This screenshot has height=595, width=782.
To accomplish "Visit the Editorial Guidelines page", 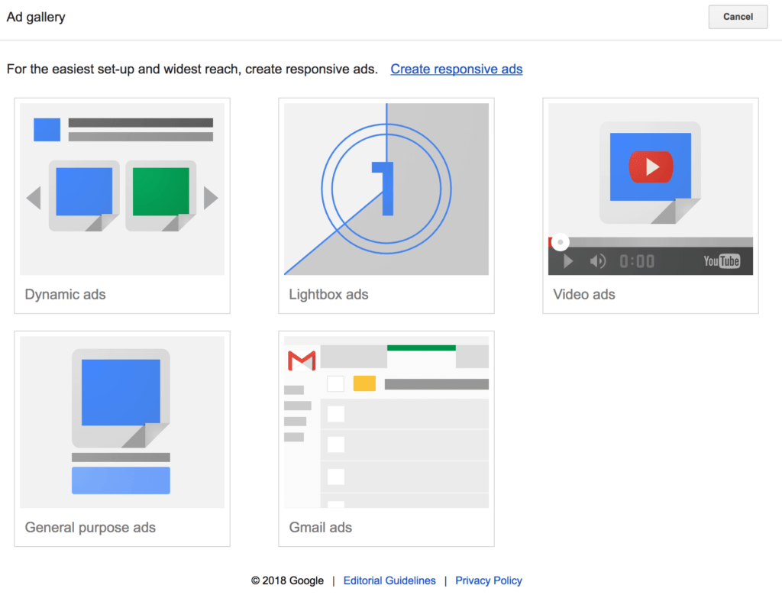I will click(389, 580).
